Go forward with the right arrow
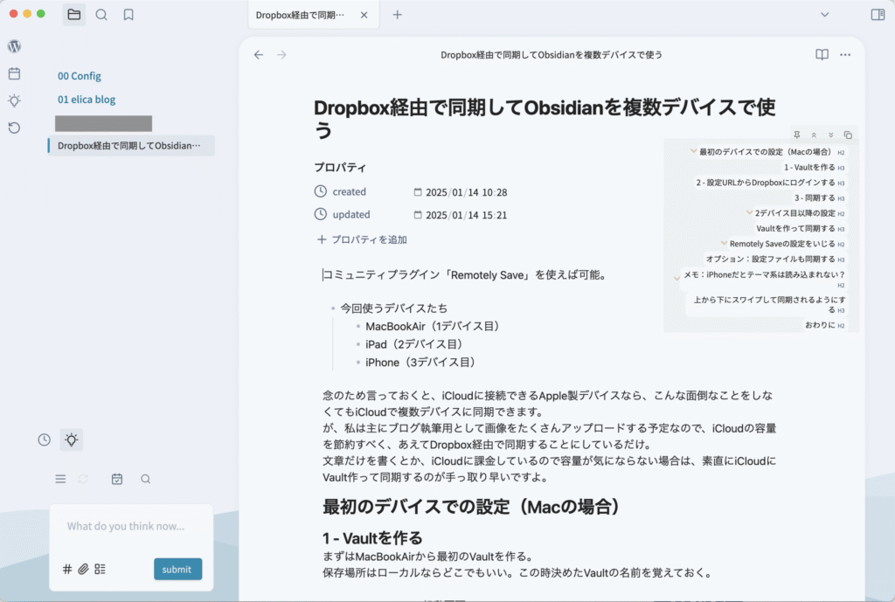Viewport: 895px width, 602px height. pyautogui.click(x=282, y=55)
